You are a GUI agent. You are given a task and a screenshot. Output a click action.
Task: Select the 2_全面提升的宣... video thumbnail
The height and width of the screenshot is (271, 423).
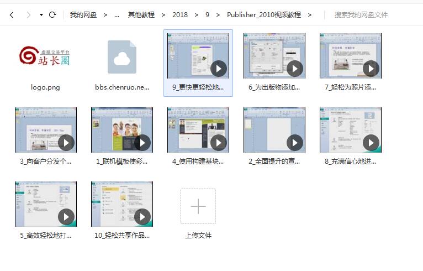pos(274,130)
